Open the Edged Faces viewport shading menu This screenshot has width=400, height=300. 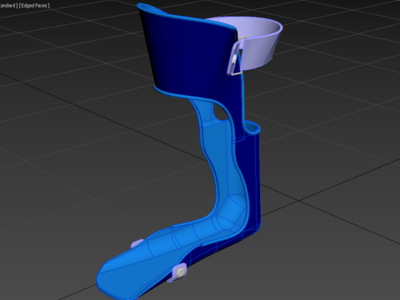point(34,5)
